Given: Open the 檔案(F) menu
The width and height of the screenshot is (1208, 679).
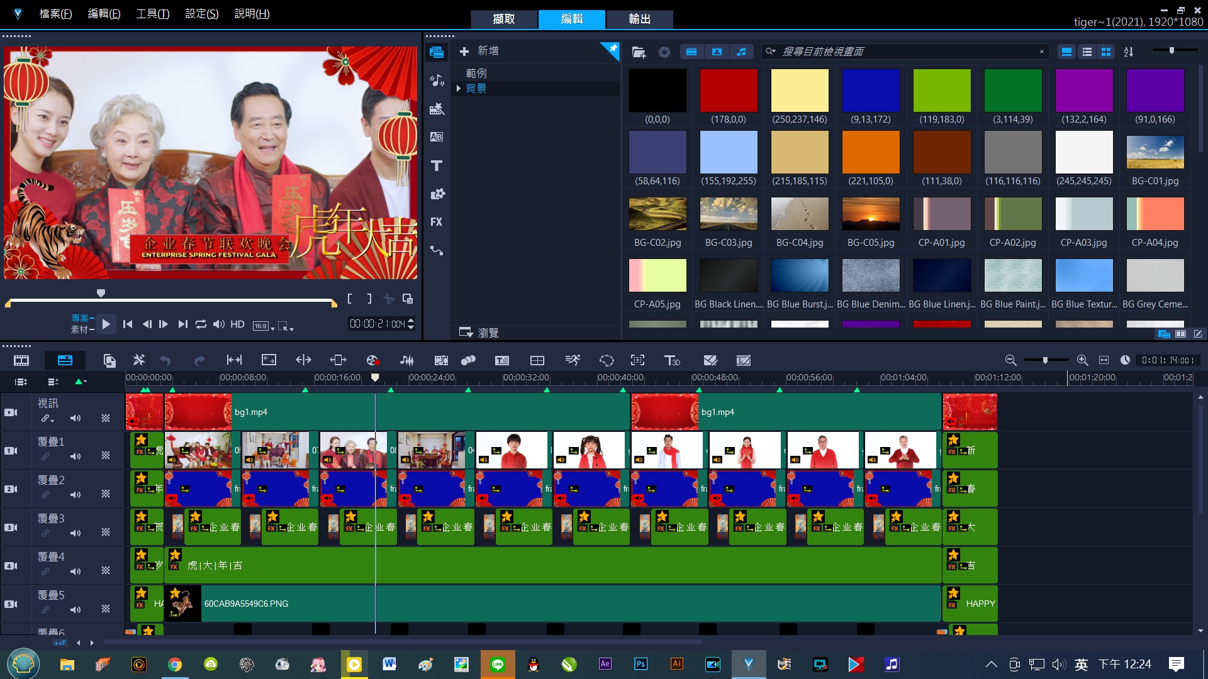Looking at the screenshot, I should pyautogui.click(x=55, y=14).
